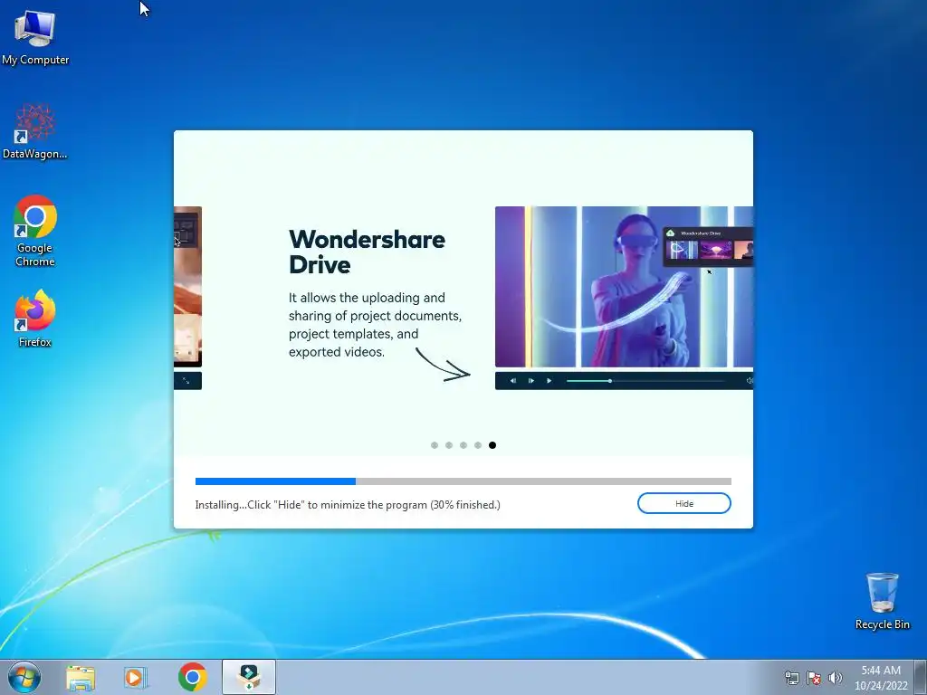Open File Explorer from the taskbar
Screen dimensions: 927x695
(x=81, y=677)
